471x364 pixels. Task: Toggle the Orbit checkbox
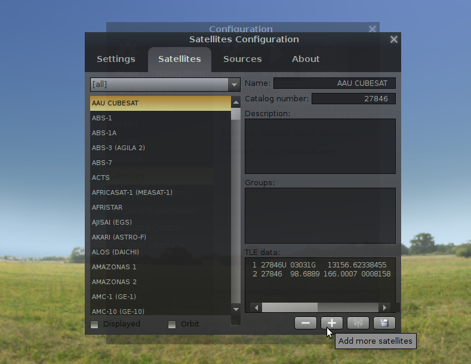click(x=172, y=324)
